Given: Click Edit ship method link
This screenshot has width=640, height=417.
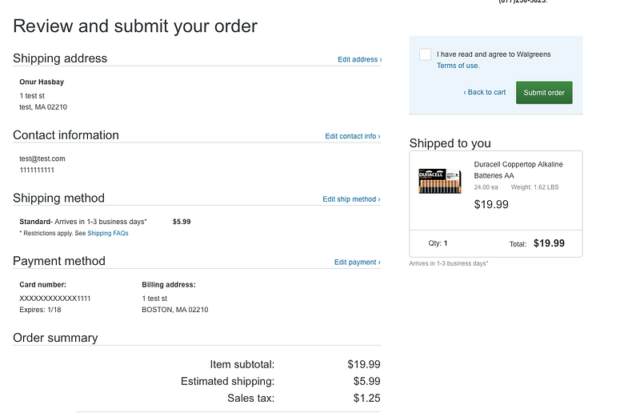Looking at the screenshot, I should [351, 199].
